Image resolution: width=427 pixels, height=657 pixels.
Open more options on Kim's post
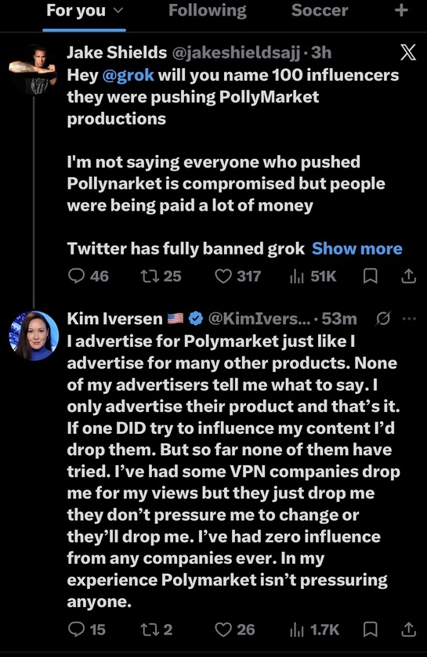[409, 319]
